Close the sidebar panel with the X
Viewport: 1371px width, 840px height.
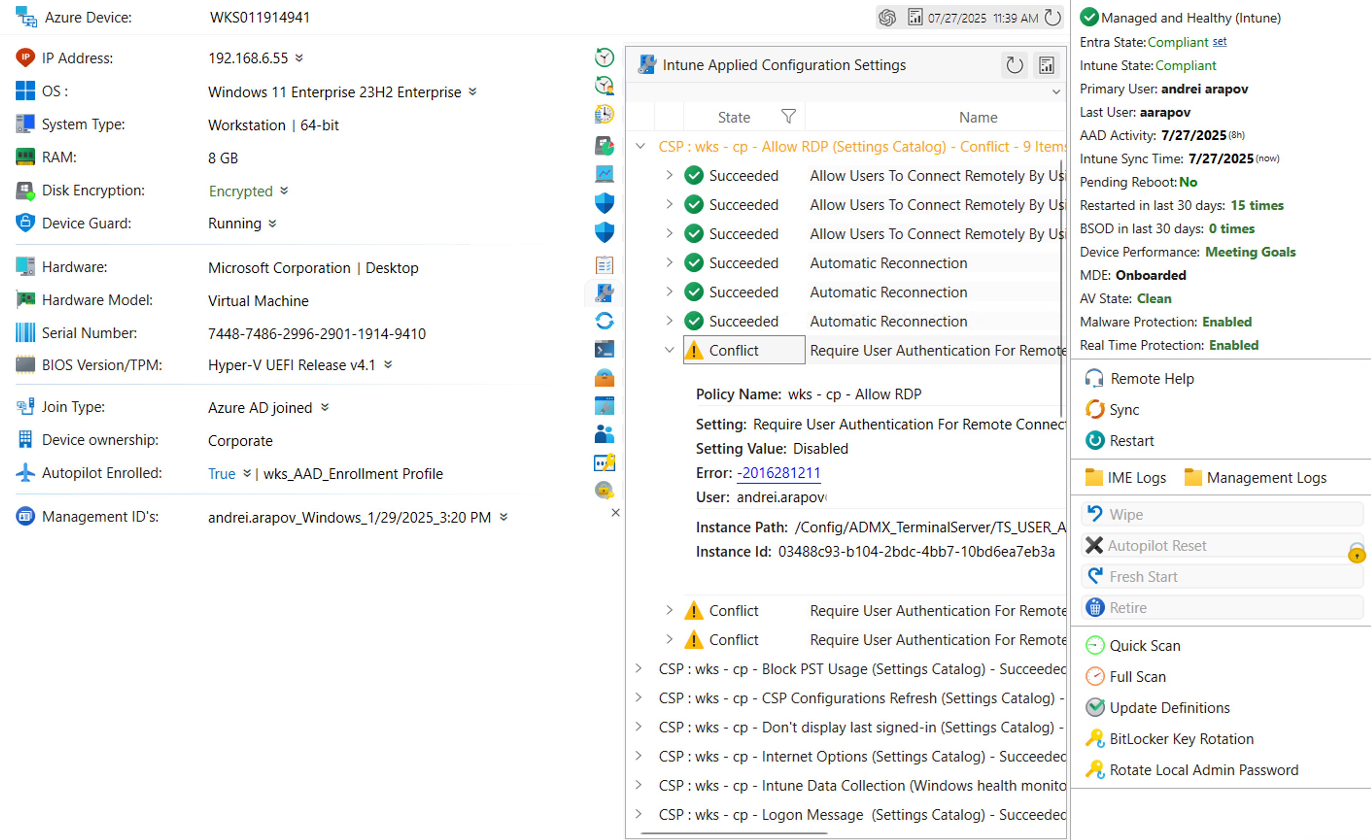pos(616,513)
